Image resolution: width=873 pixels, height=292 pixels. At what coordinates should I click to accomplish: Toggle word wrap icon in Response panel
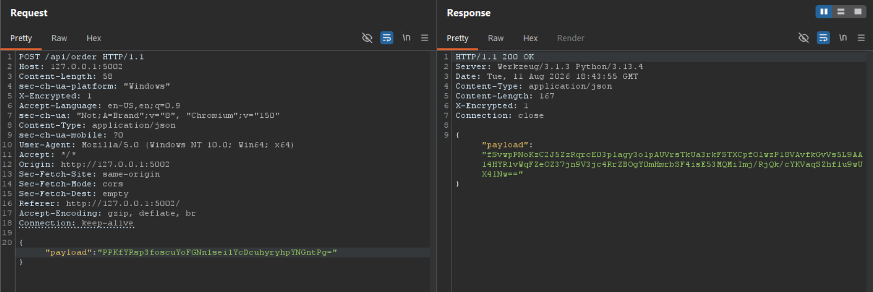[x=823, y=38]
